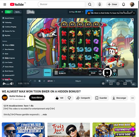
Task: Save video with Guardar
Action: point(101,98)
